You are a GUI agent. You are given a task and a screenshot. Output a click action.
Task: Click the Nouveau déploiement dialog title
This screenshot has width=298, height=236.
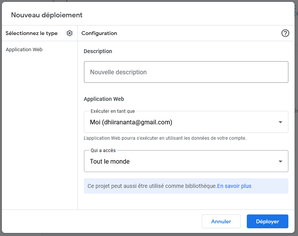[x=47, y=15]
